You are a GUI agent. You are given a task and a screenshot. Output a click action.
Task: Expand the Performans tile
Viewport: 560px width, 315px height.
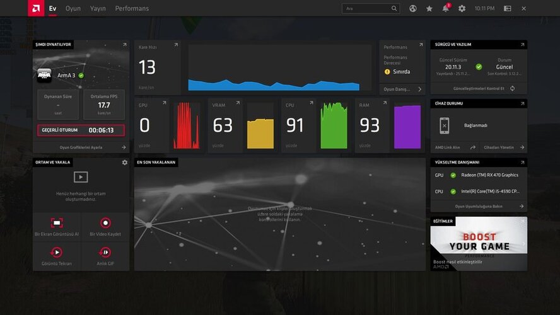(x=421, y=45)
